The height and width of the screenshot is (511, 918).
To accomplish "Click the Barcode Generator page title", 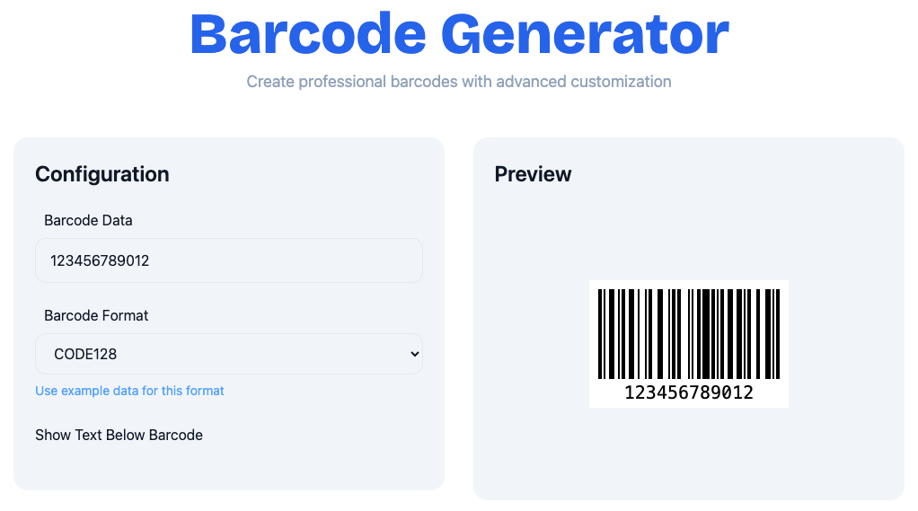I will coord(459,34).
